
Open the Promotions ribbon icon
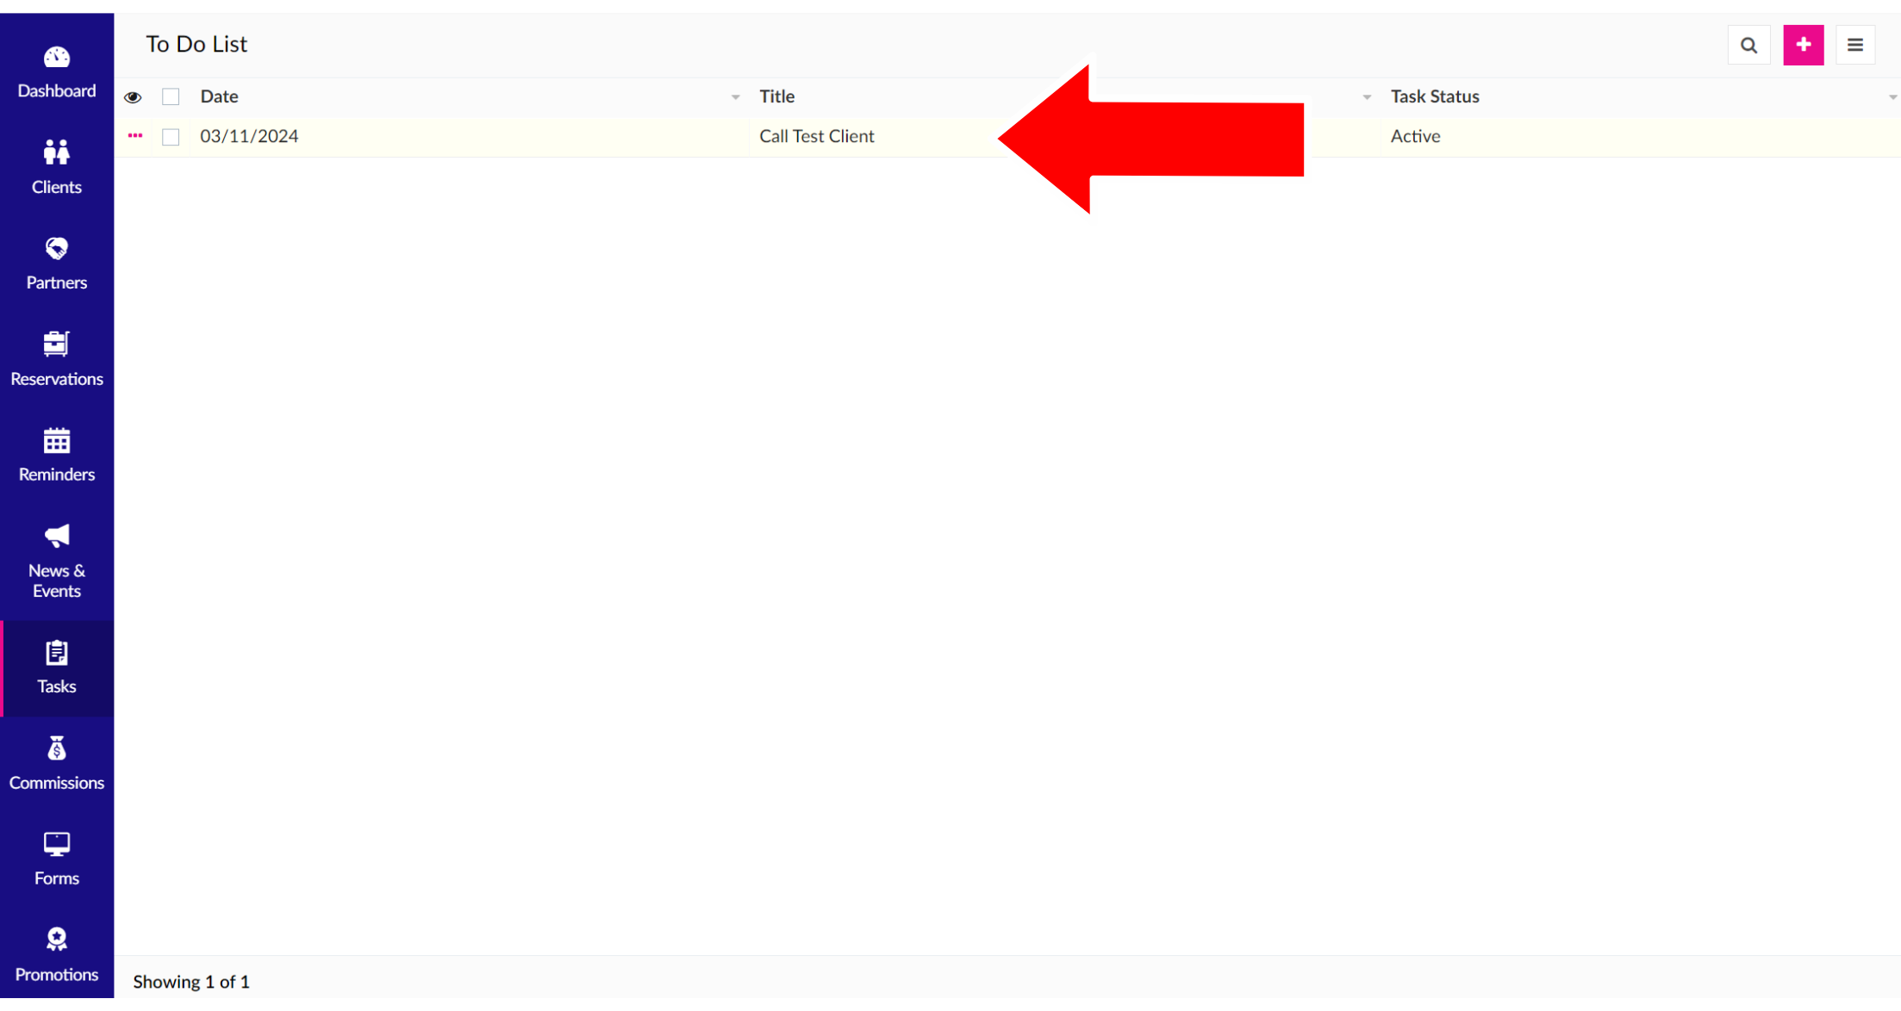57,940
